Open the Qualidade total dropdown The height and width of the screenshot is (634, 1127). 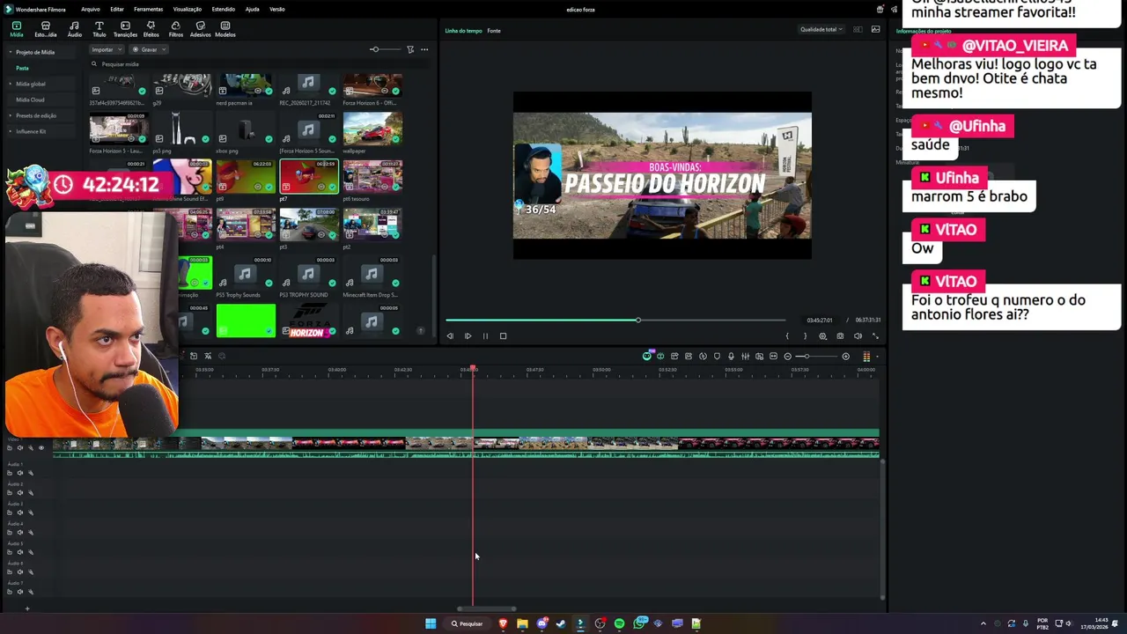click(821, 29)
